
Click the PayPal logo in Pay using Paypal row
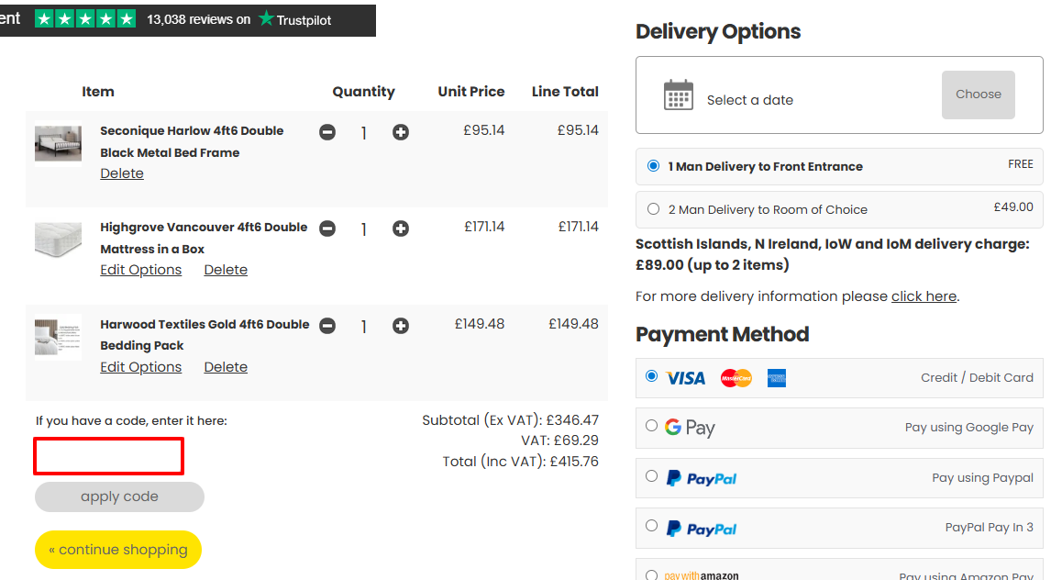[x=702, y=478]
